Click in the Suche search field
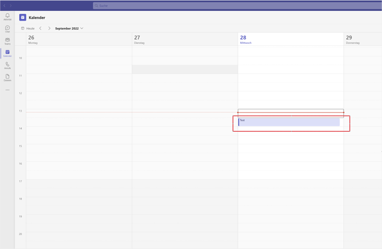The width and height of the screenshot is (382, 249). [x=237, y=6]
